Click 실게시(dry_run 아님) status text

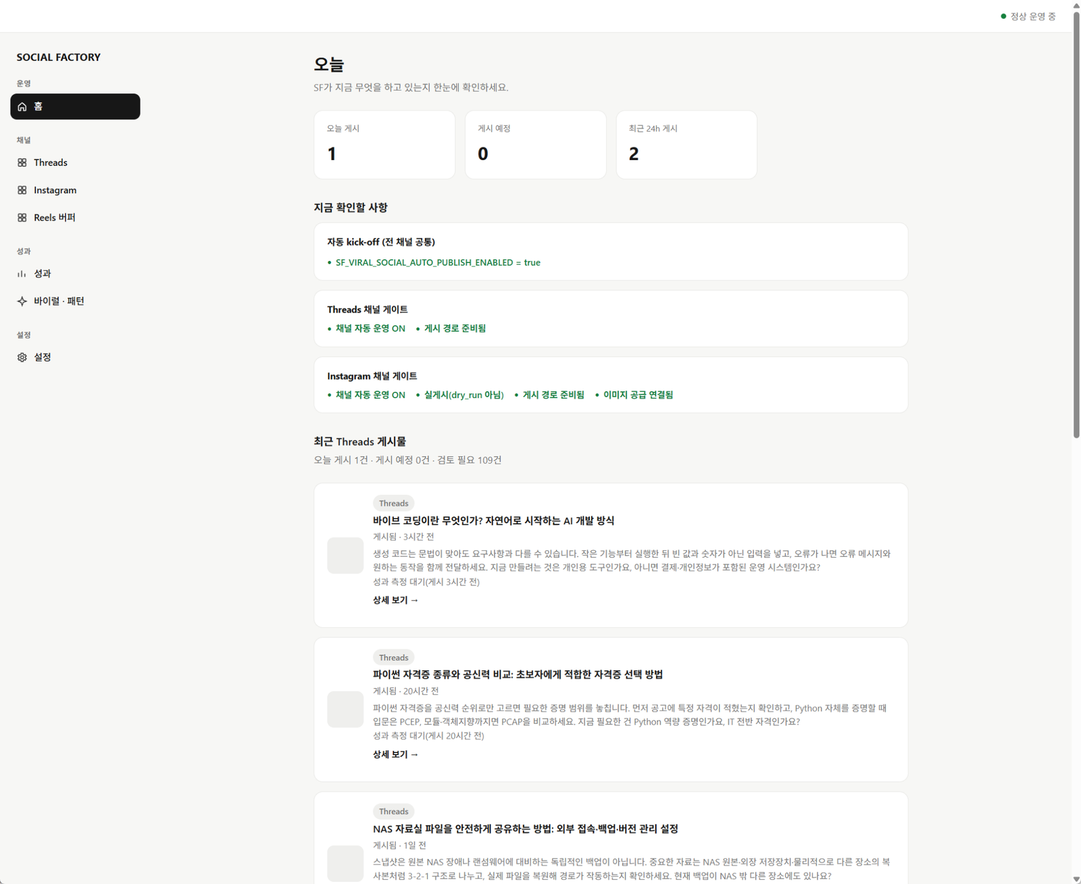pyautogui.click(x=464, y=395)
